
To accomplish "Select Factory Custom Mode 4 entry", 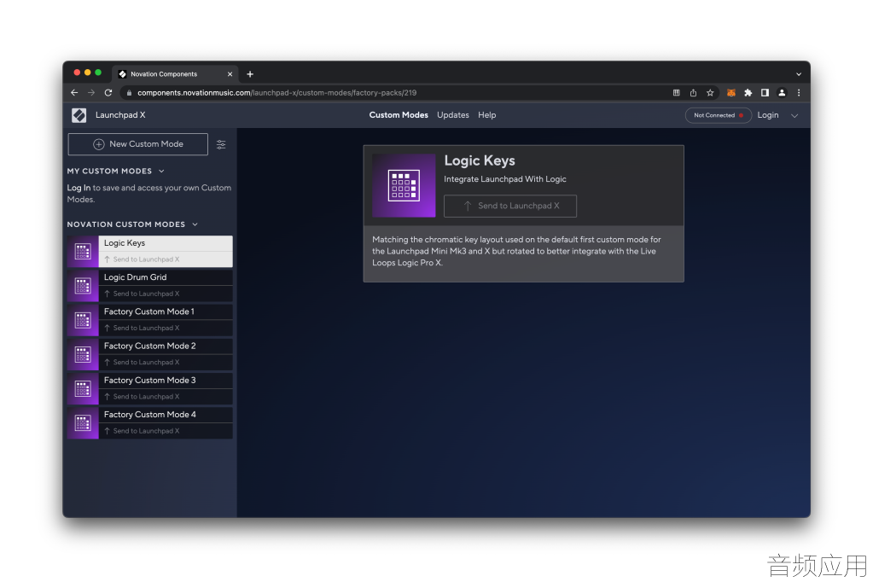I will coord(166,415).
